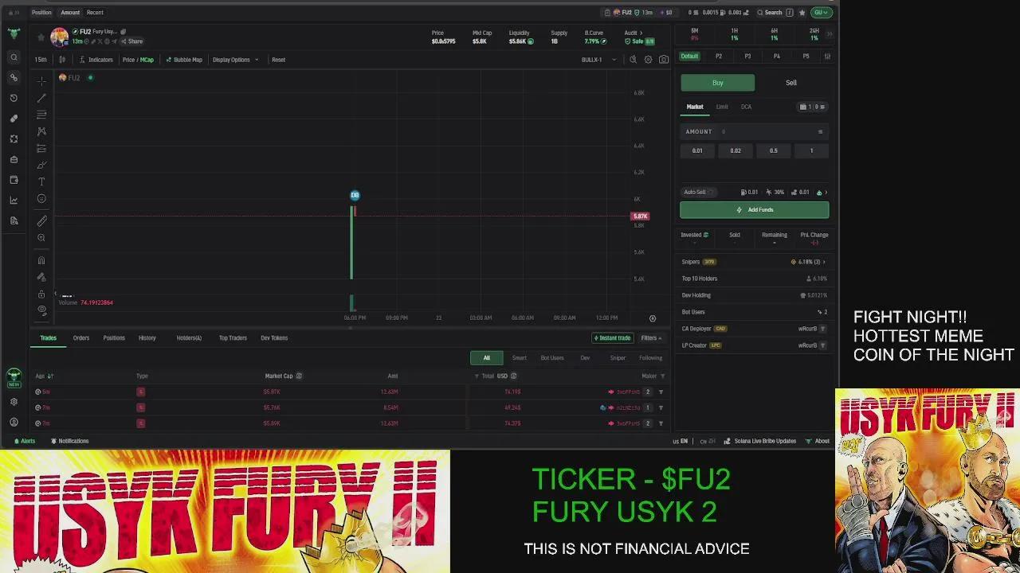Screen dimensions: 1020x573
Task: Sort trades by Age column
Action: tap(45, 376)
